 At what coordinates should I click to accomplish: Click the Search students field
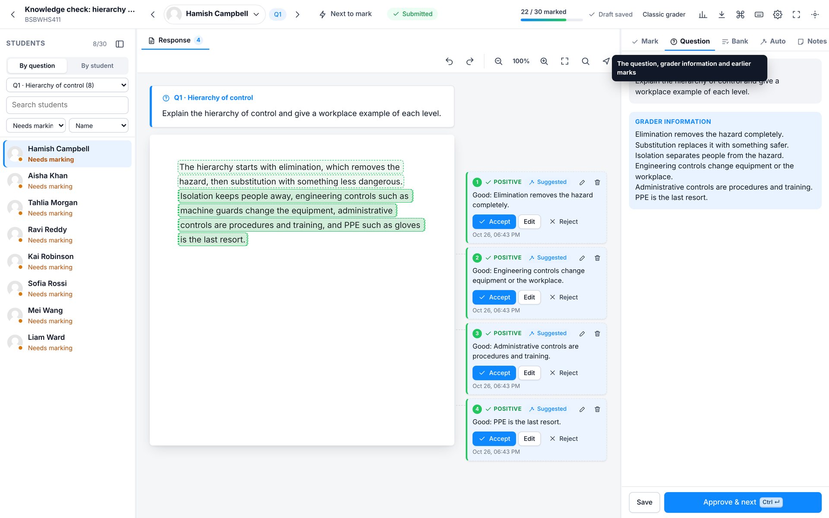click(67, 105)
